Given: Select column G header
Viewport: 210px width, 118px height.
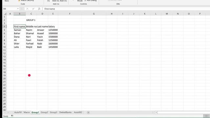Looking at the screenshot, I should [x=94, y=14].
